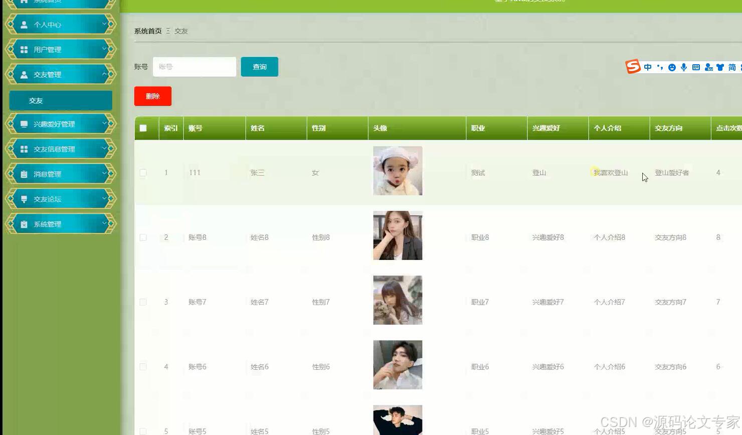Open the Sogou soft keyboard icon
This screenshot has height=435, width=742.
coord(696,67)
